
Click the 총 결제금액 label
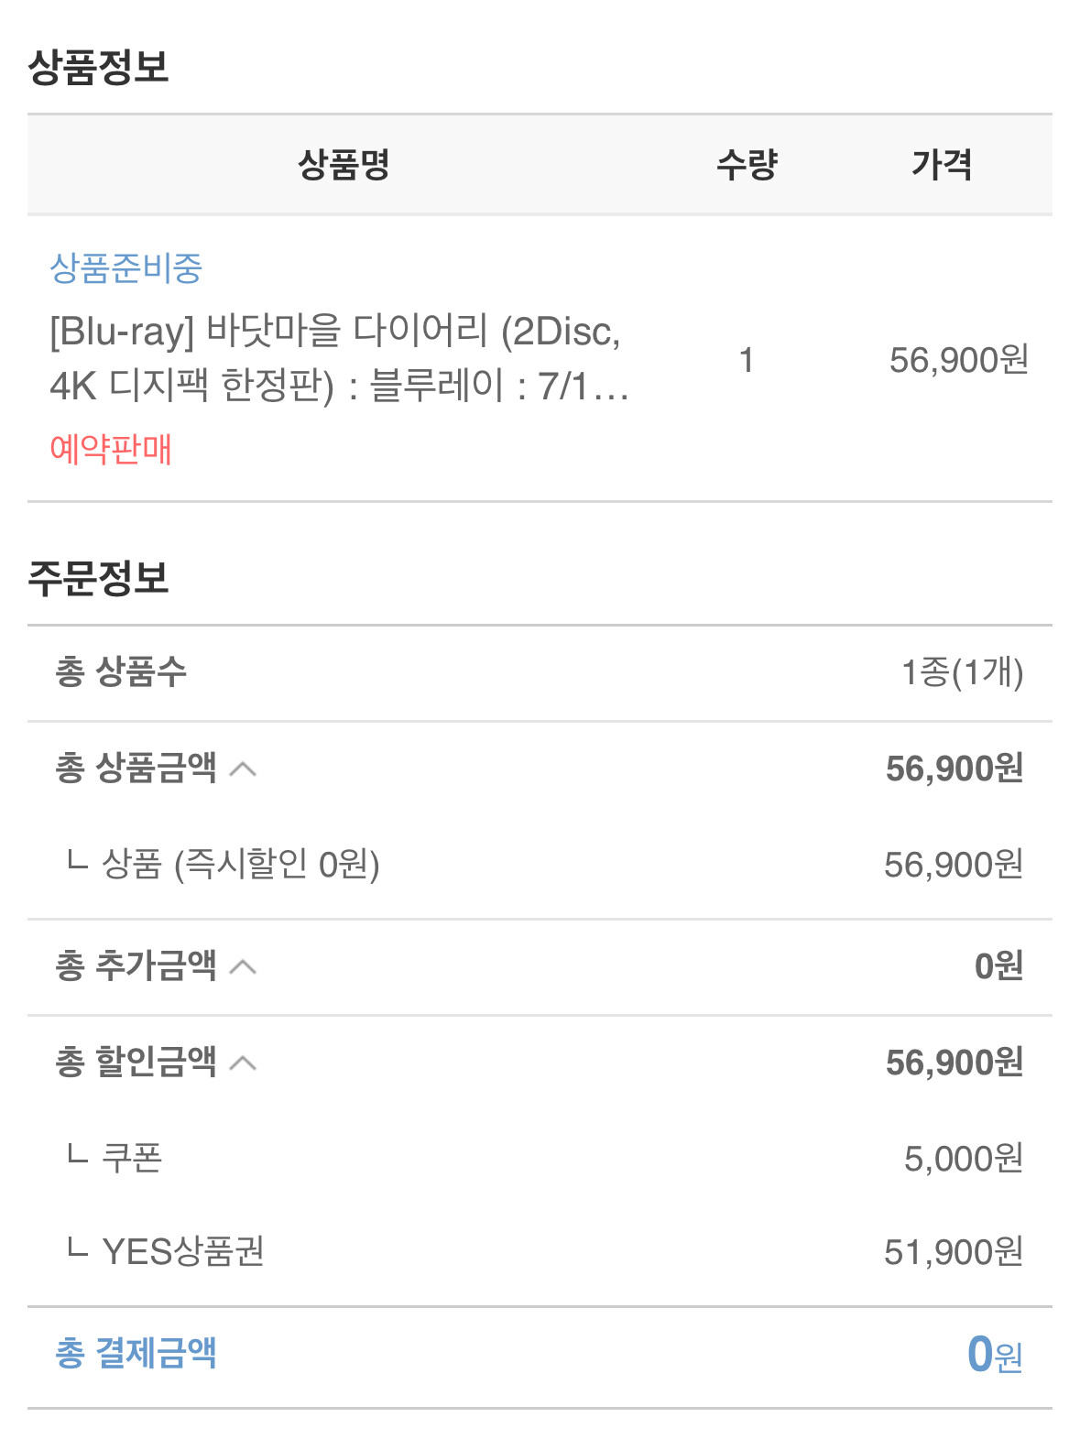coord(136,1353)
